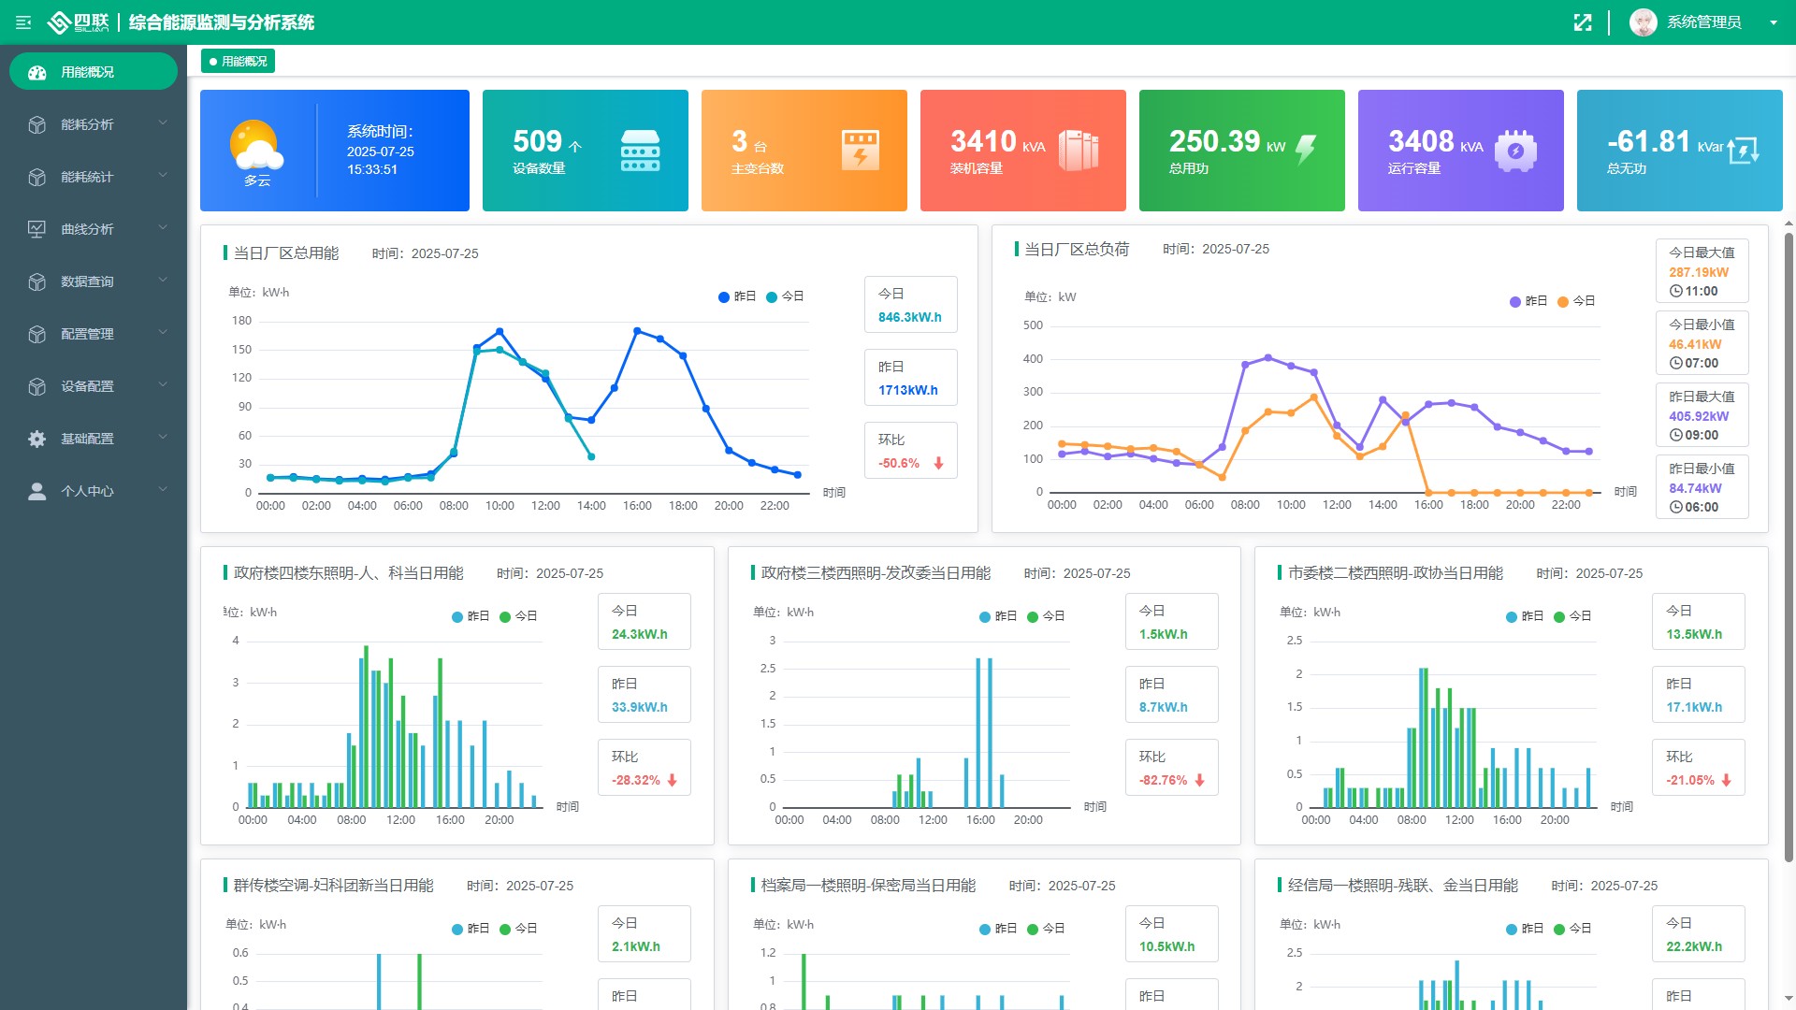This screenshot has height=1010, width=1796.
Task: Collapse sidebar with hamburger menu icon
Action: tap(23, 22)
